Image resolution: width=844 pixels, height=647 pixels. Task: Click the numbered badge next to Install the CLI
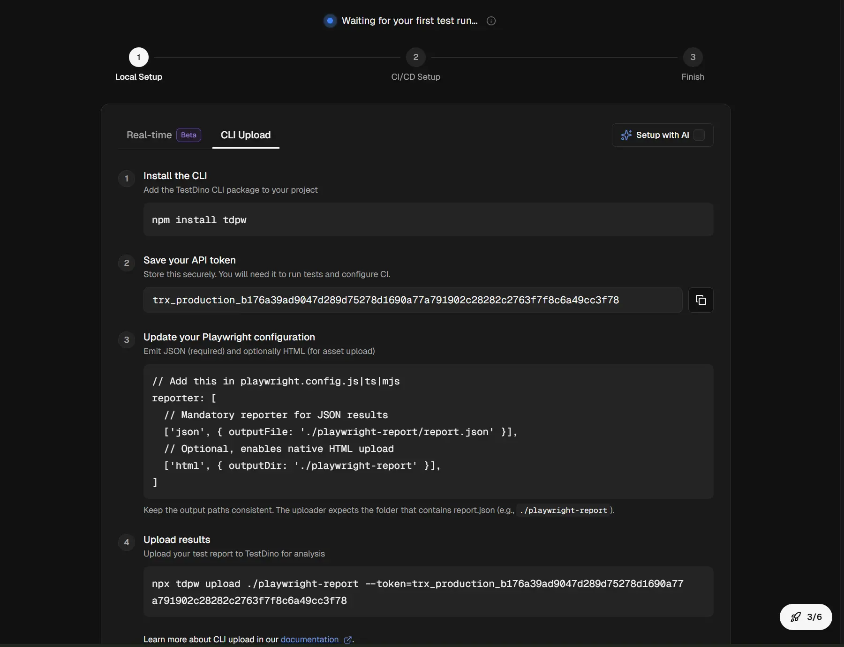126,179
